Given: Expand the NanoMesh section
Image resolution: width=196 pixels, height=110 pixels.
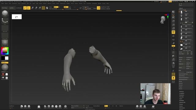Looking at the screenshot, I should [182, 95].
